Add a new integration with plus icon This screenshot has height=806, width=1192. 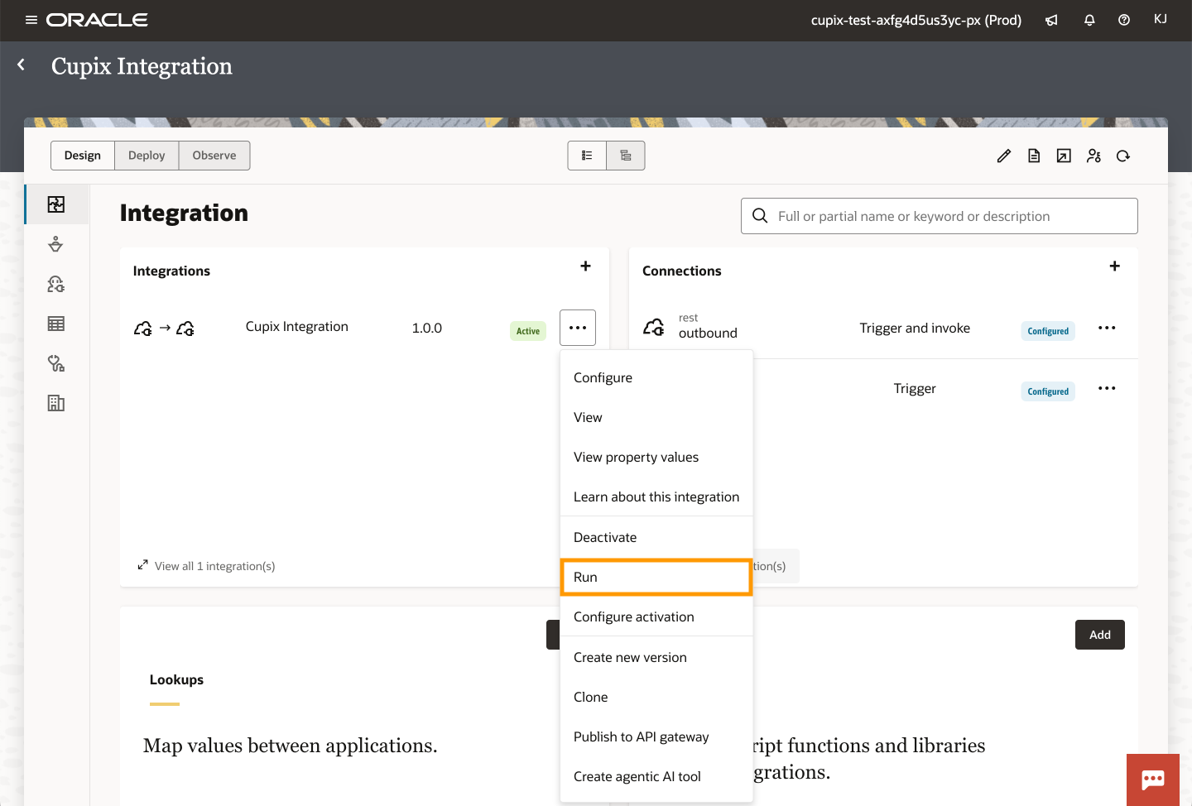click(x=585, y=266)
